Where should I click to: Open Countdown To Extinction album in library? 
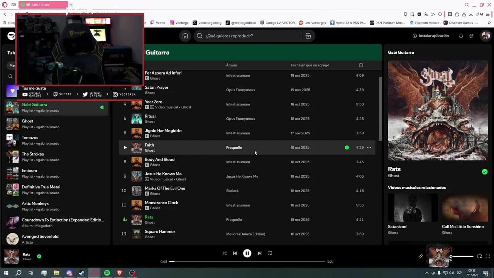click(56, 223)
